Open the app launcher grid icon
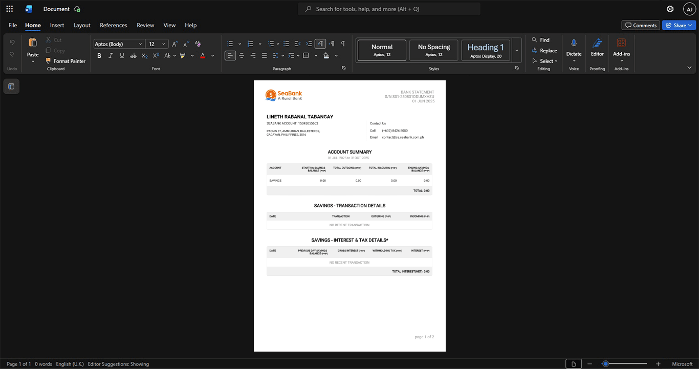 click(x=9, y=9)
